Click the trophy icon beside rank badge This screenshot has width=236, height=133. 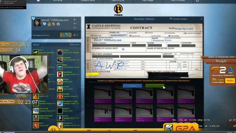[x=74, y=35]
